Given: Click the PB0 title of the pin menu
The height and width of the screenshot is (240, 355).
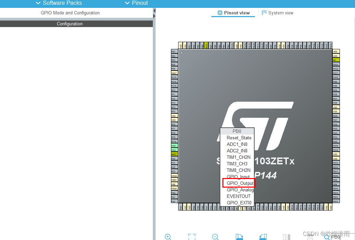Looking at the screenshot, I should coord(237,131).
